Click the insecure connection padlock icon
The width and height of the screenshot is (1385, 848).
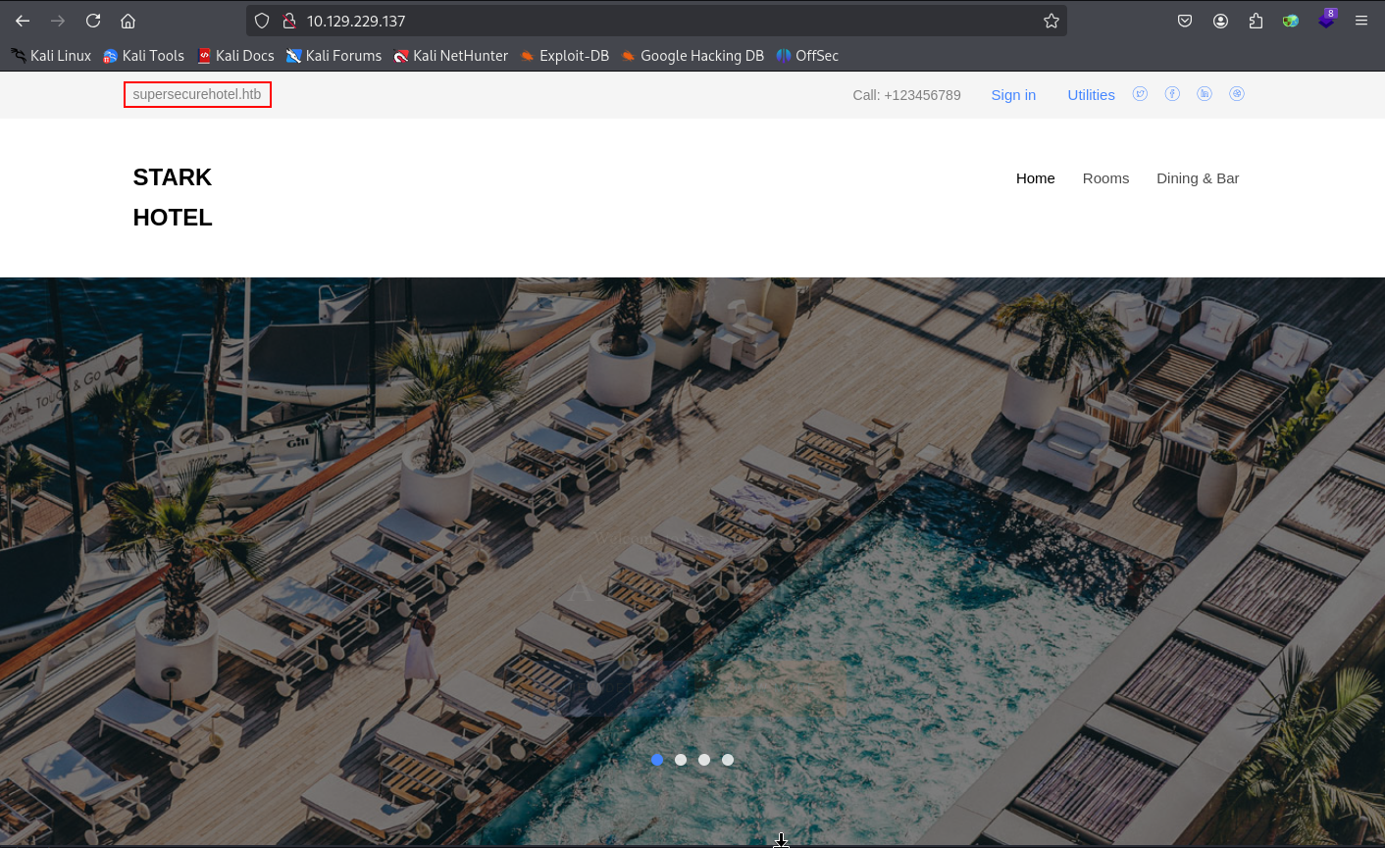click(288, 21)
